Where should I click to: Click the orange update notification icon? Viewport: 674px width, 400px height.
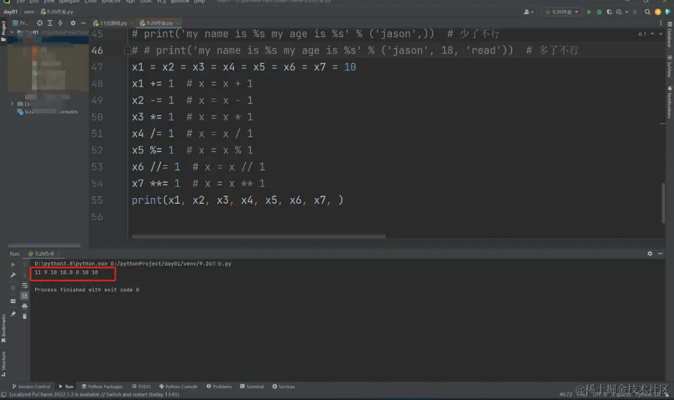[658, 12]
